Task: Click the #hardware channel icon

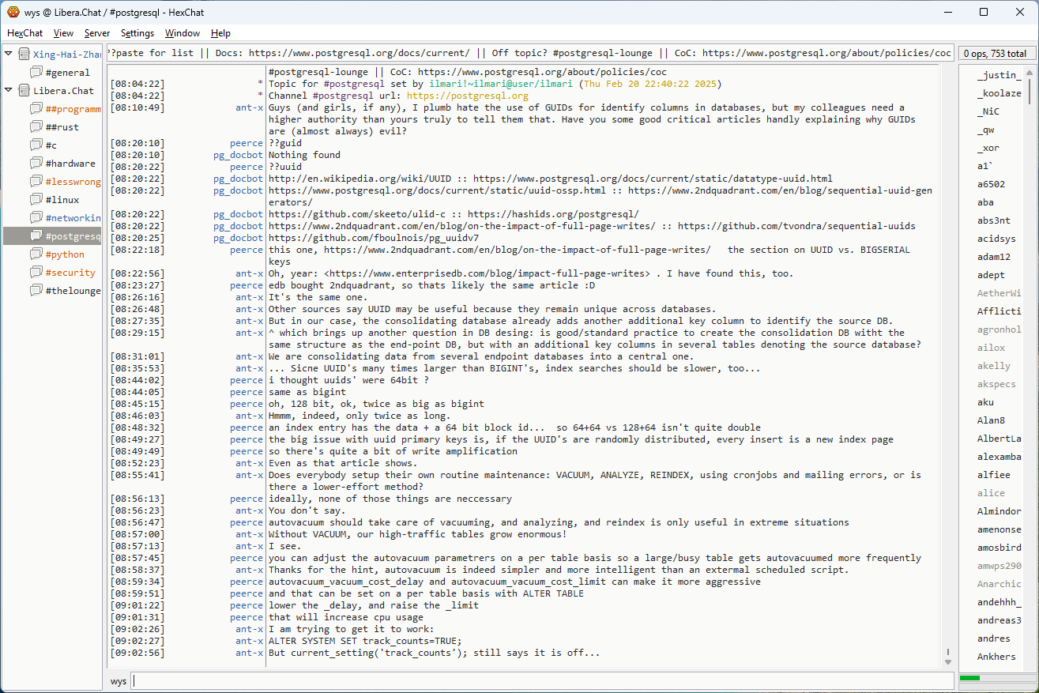Action: (36, 164)
